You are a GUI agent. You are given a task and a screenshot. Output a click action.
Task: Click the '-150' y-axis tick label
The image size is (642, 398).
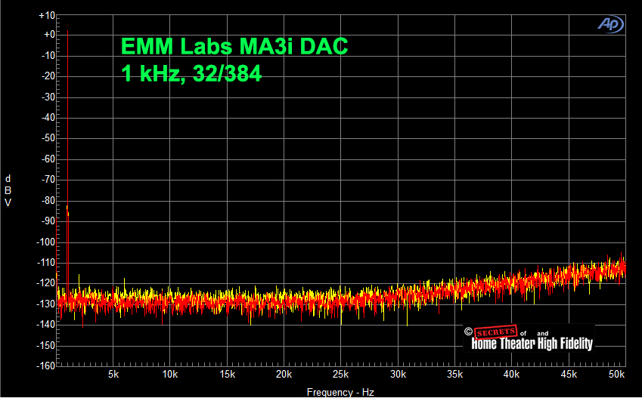coord(46,346)
